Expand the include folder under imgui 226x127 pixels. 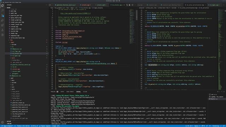14,44
